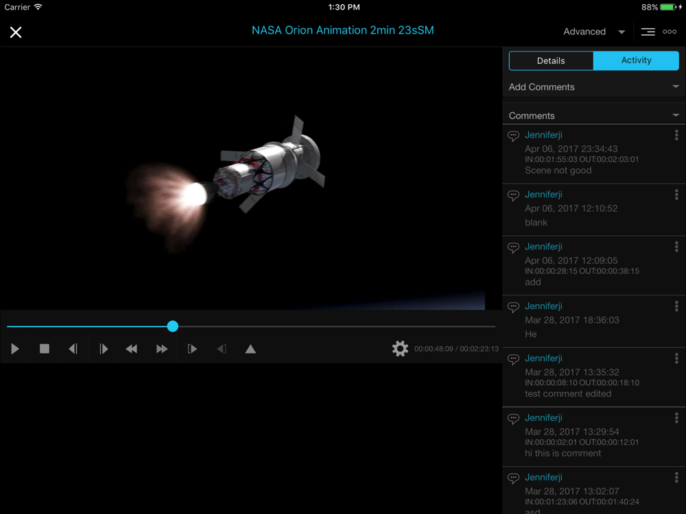
Task: Click Jenniferji on the 23:34:43 comment
Action: tap(543, 135)
